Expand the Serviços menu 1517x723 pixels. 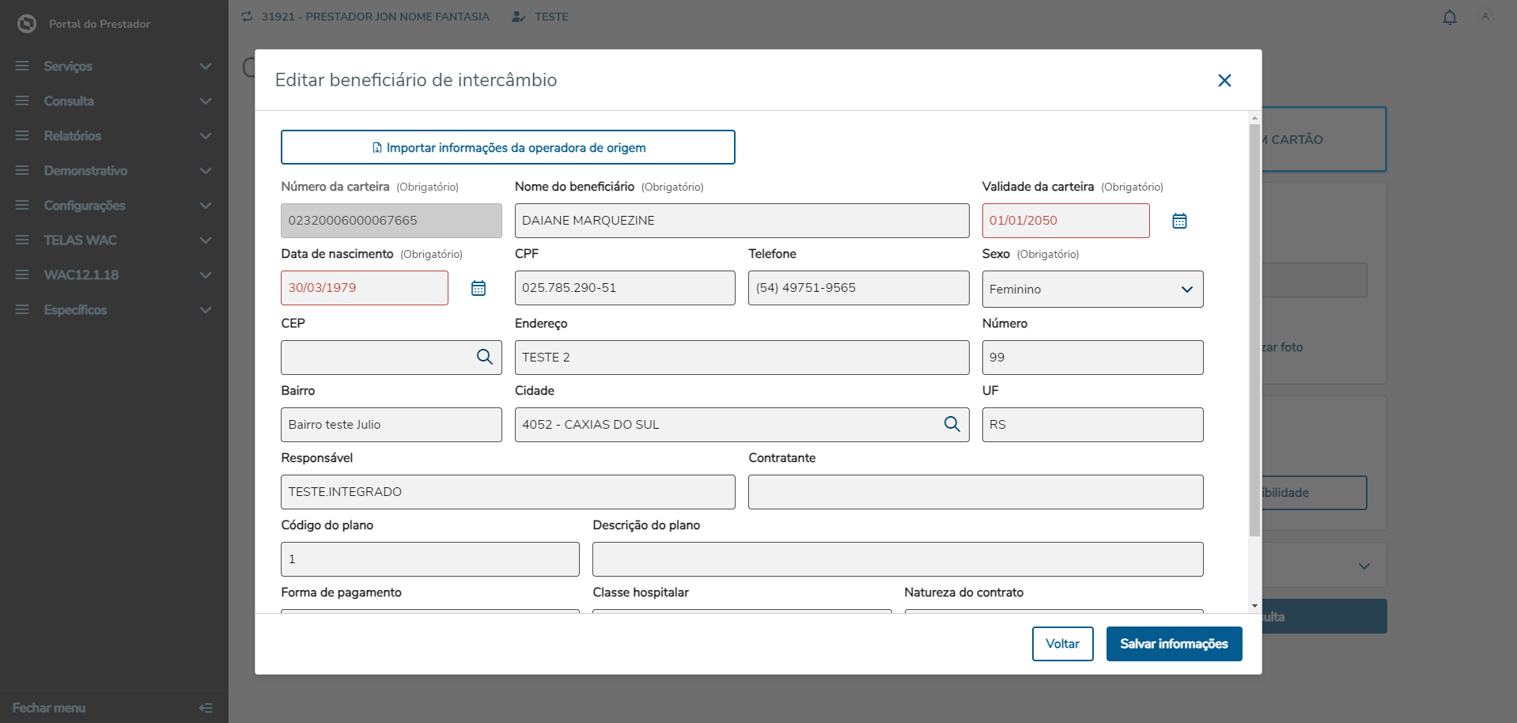click(114, 66)
